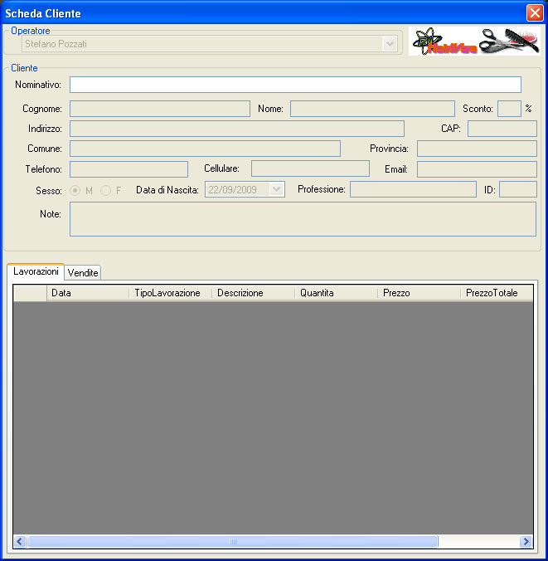Click the Indirizzo field
548x561 pixels.
click(x=236, y=129)
